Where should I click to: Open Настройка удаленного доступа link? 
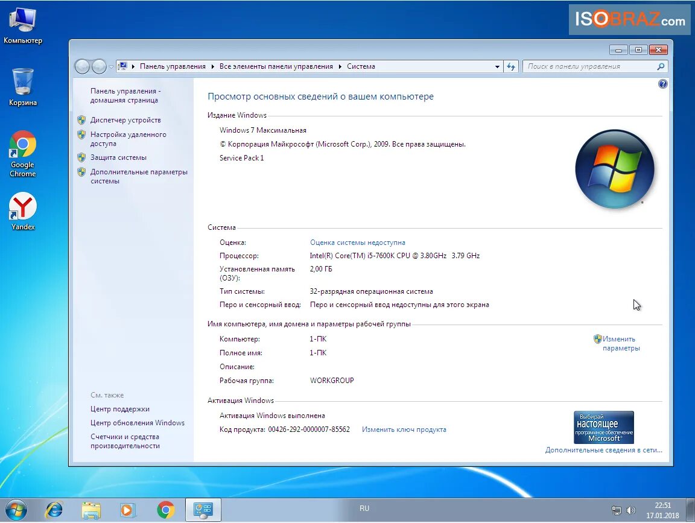point(128,139)
